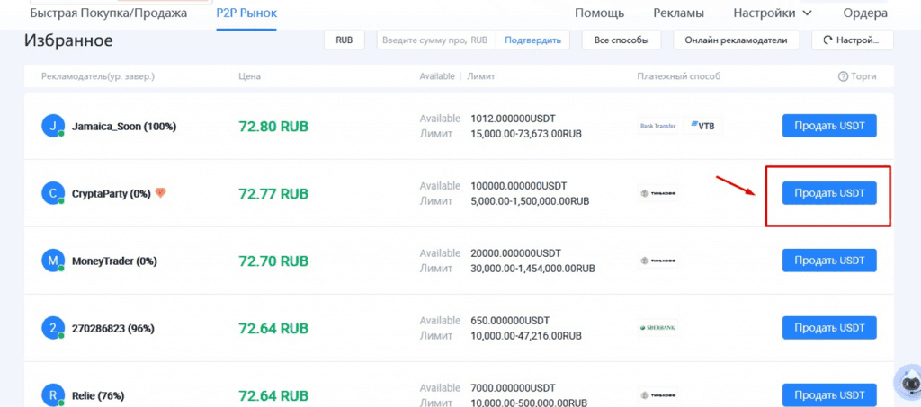Click the Bank Transfer payment icon

pyautogui.click(x=657, y=126)
